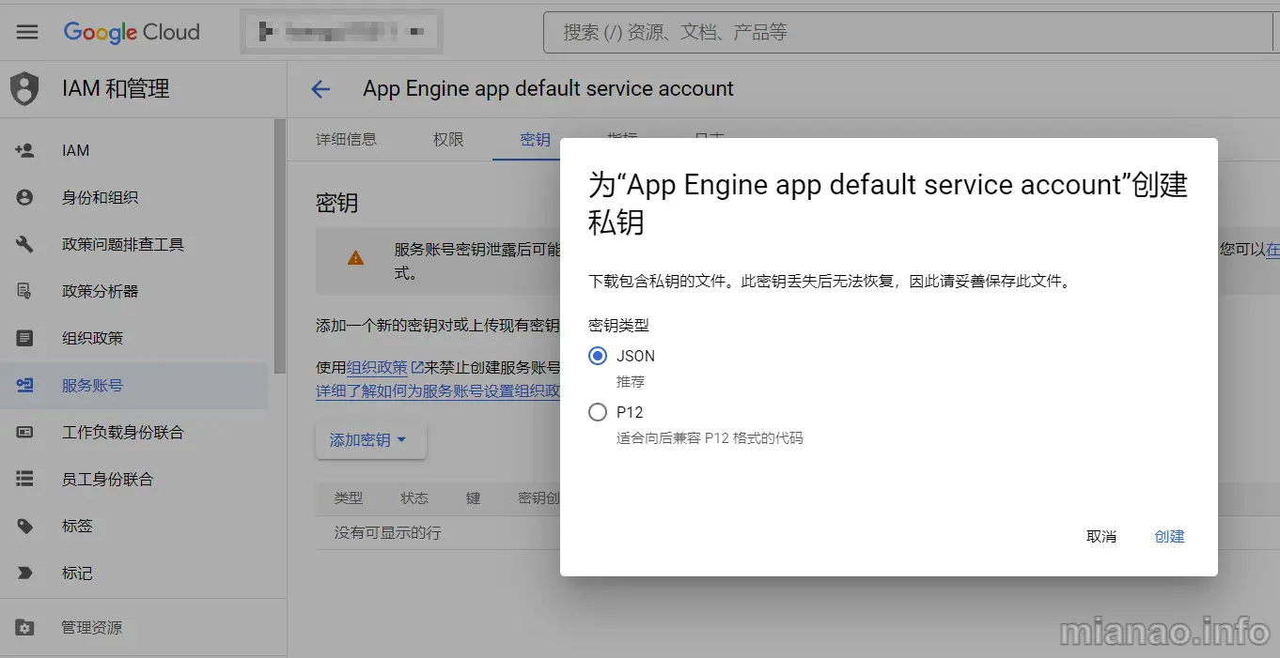Click the 标签 tag icon
The height and width of the screenshot is (658, 1280).
point(25,526)
